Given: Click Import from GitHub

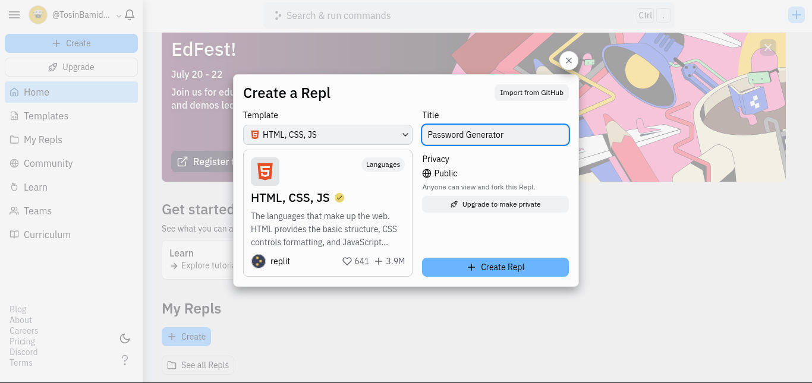Looking at the screenshot, I should point(531,93).
